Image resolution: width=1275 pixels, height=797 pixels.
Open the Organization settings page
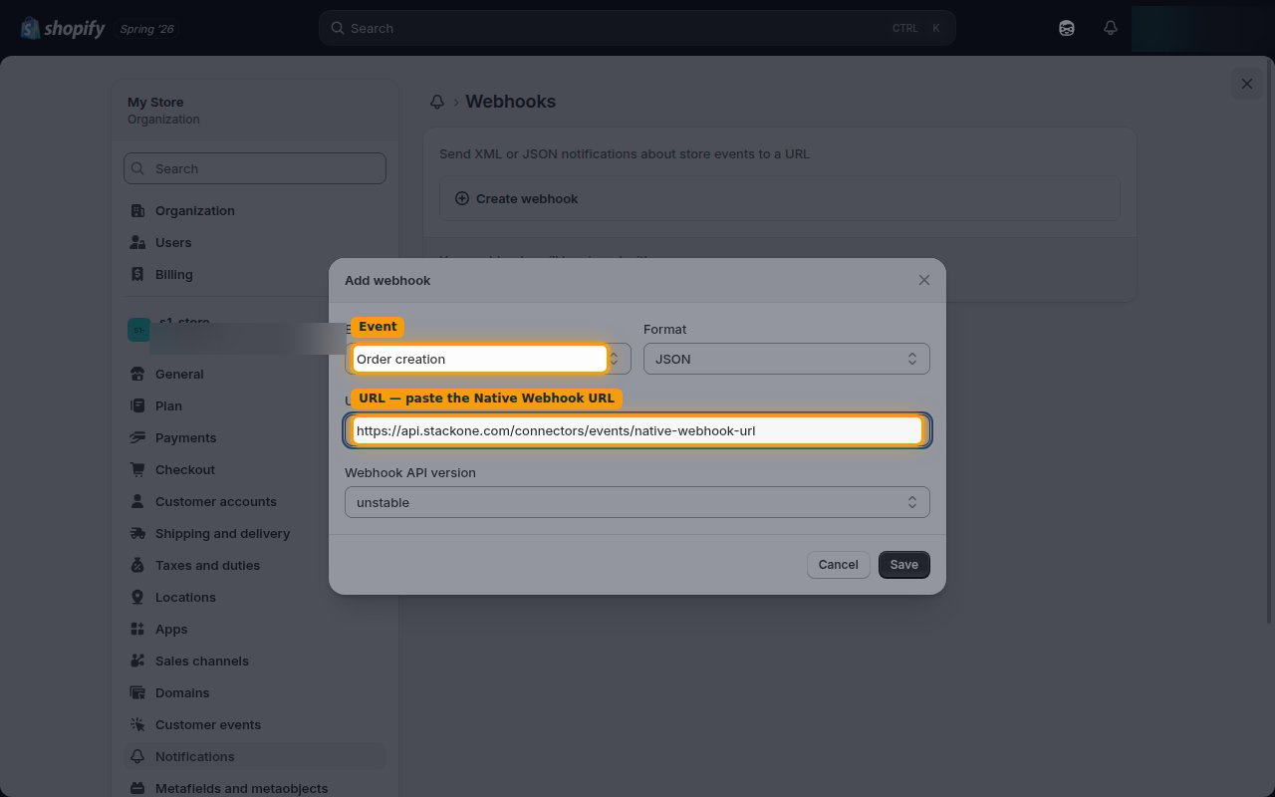(x=255, y=210)
